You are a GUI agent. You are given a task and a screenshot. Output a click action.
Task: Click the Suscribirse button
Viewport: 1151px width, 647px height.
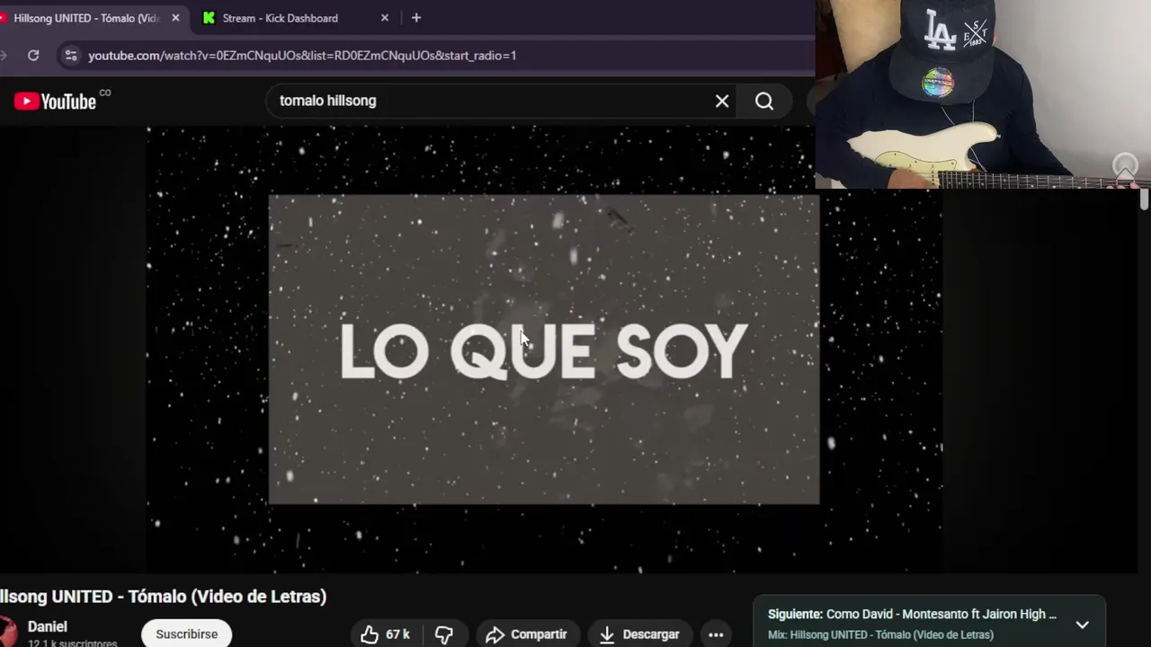(x=186, y=634)
